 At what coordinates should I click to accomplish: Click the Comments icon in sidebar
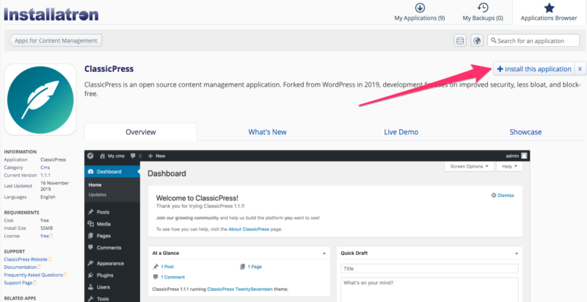coord(90,248)
